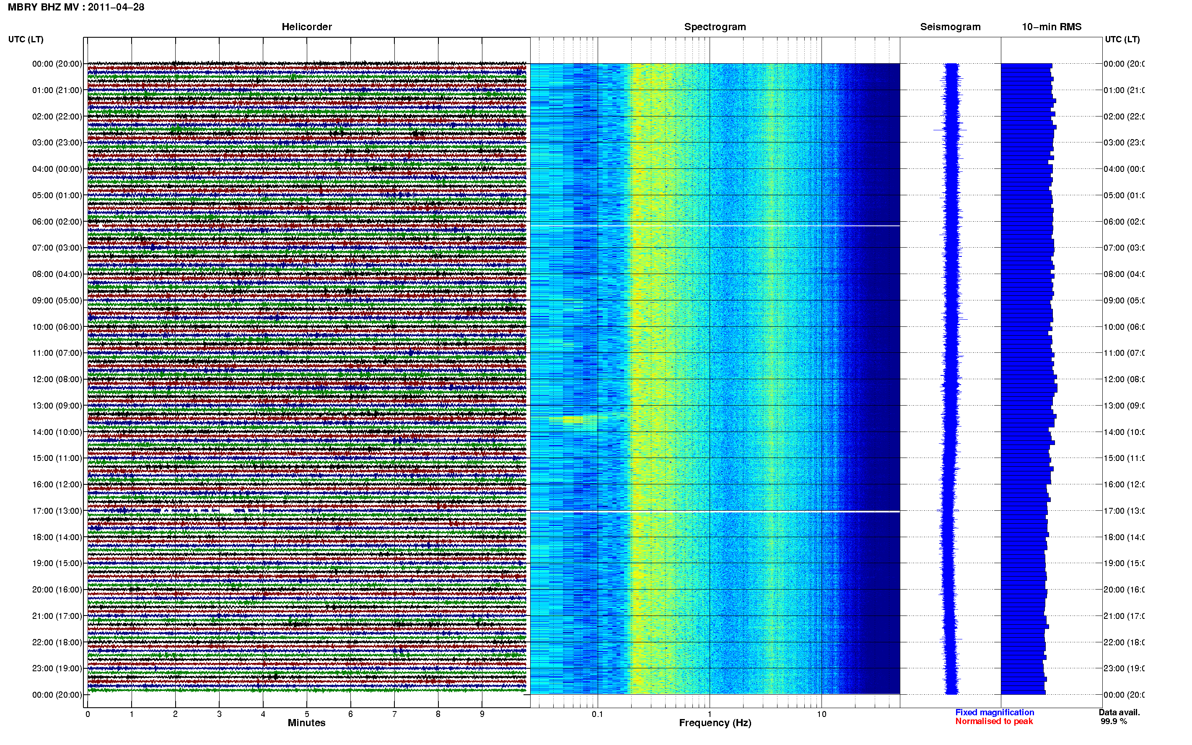1192x745 pixels.
Task: Click left-axis label "11:00 (07:00)"
Action: click(57, 353)
